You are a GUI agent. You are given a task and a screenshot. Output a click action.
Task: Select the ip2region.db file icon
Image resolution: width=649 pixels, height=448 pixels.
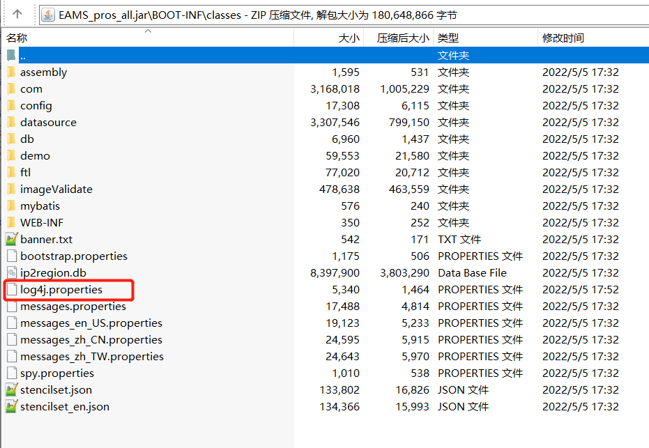click(12, 272)
